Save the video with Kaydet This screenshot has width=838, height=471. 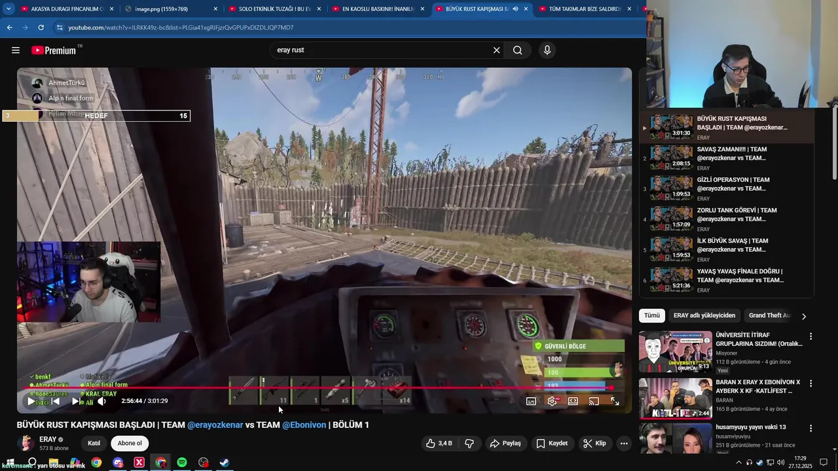pos(552,444)
